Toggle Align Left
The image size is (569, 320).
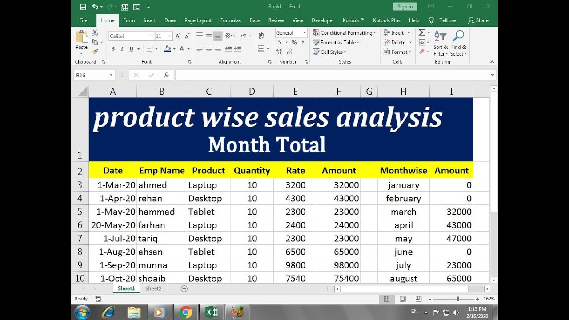199,49
